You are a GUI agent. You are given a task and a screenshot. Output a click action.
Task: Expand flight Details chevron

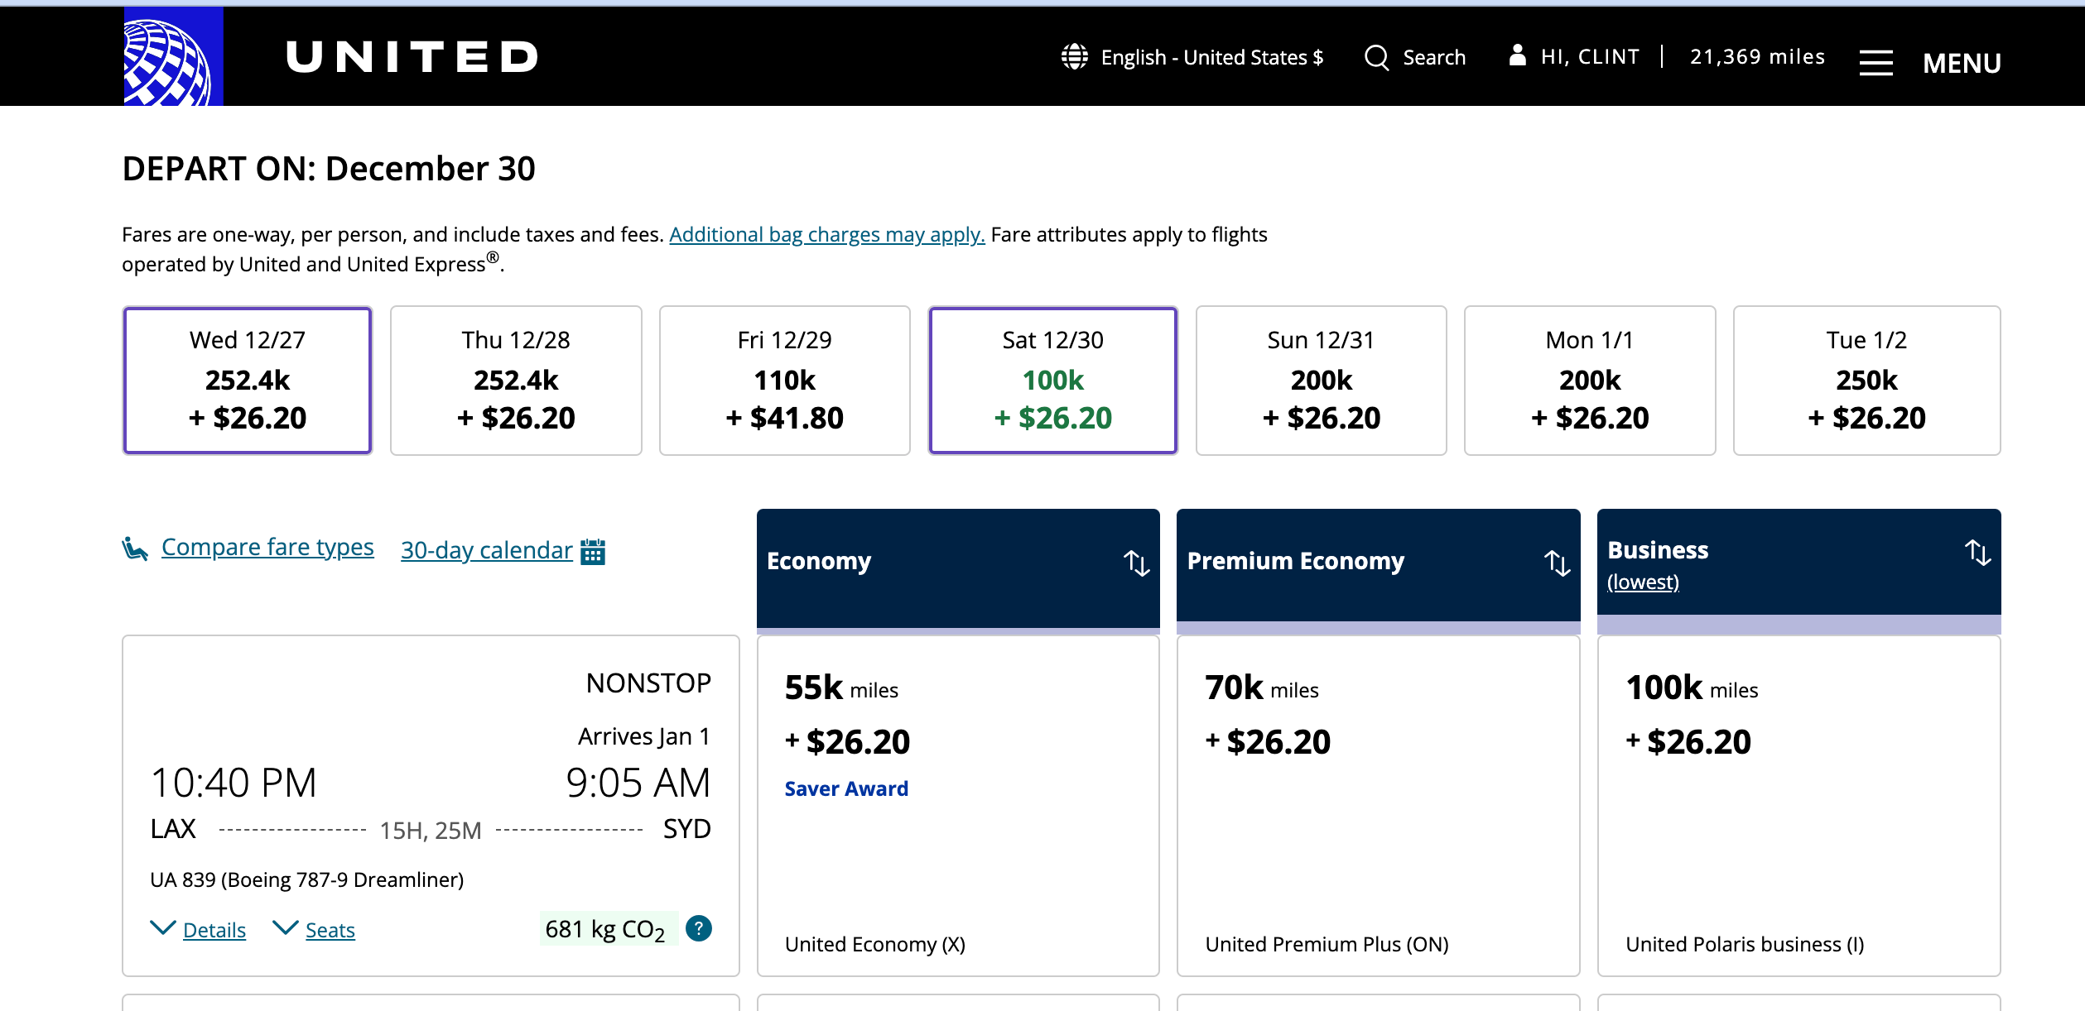[163, 928]
